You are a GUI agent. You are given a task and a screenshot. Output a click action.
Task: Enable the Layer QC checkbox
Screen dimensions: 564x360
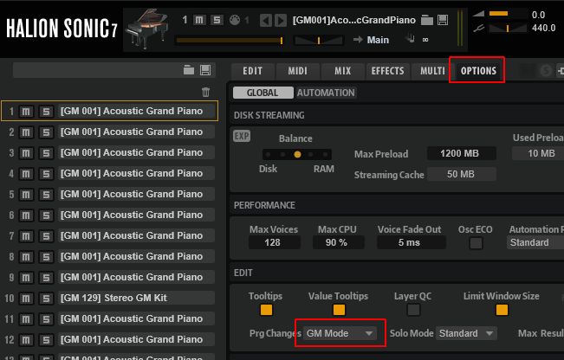(x=413, y=310)
